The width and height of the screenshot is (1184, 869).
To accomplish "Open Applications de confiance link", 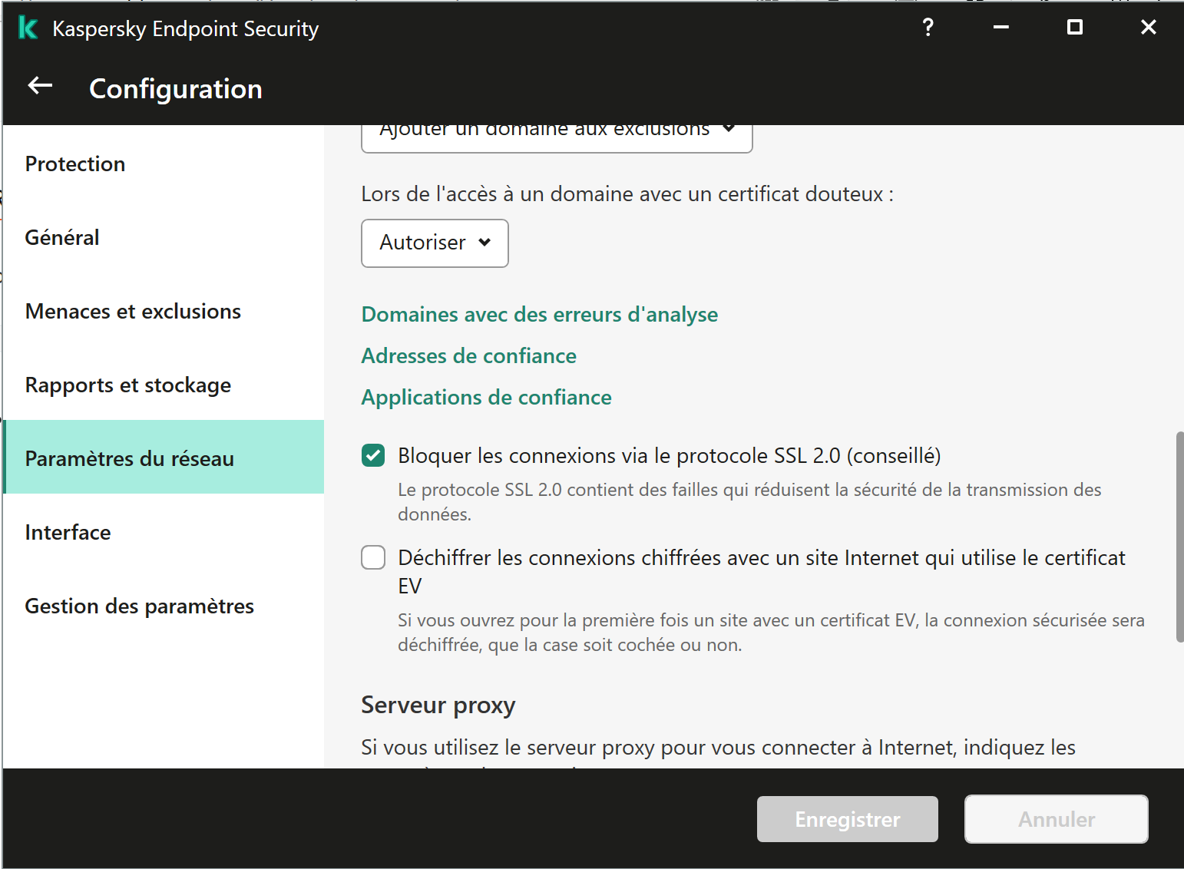I will tap(487, 398).
